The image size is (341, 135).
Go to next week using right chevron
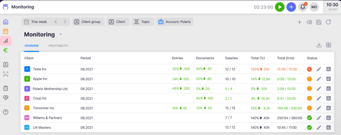65,22
